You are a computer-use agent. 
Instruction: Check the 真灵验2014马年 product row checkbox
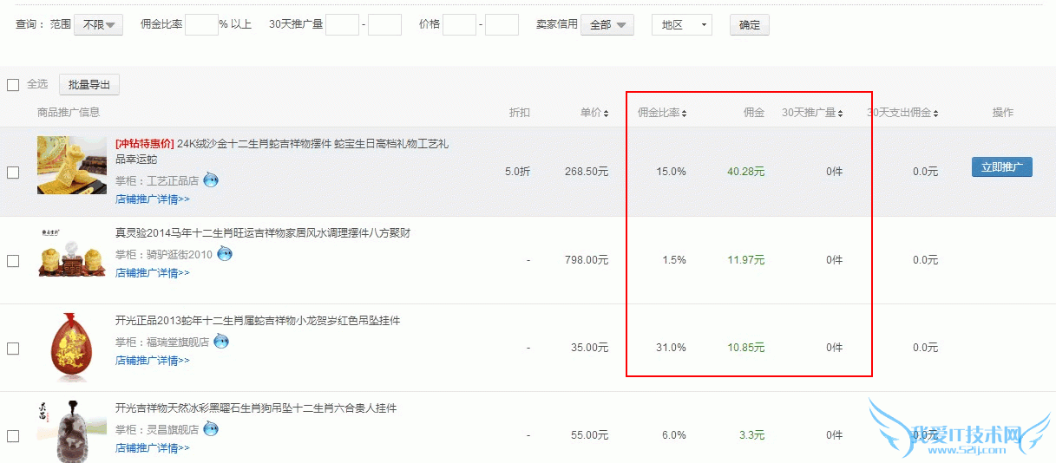point(13,260)
